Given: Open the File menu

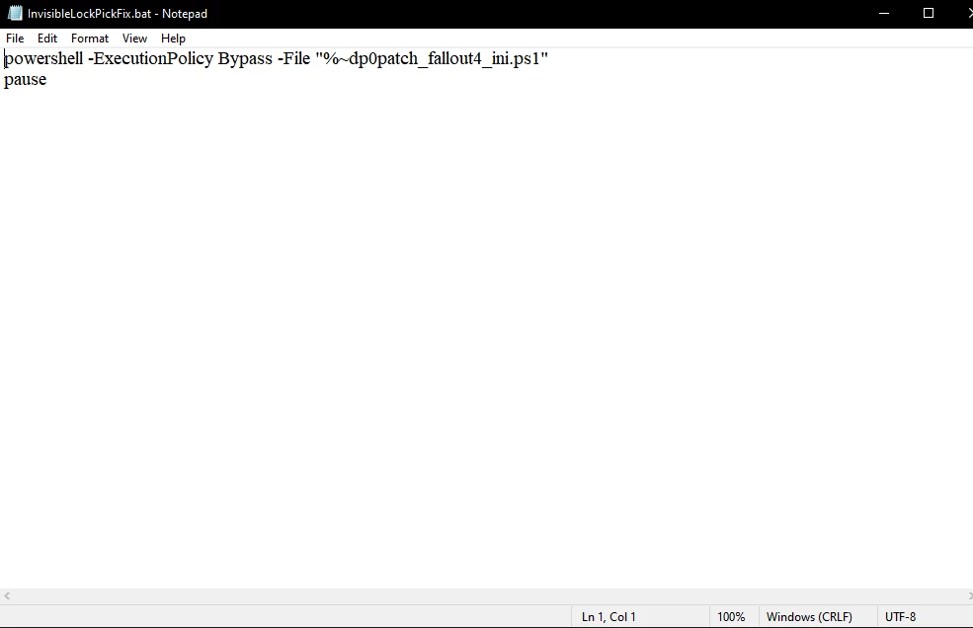Looking at the screenshot, I should [x=15, y=39].
